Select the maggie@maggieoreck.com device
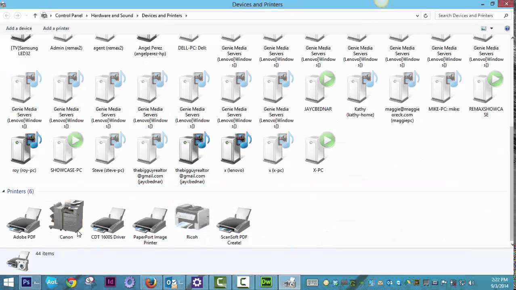 402,97
